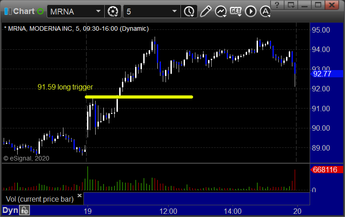Click the '91.59 long trigger' text label

65,87
